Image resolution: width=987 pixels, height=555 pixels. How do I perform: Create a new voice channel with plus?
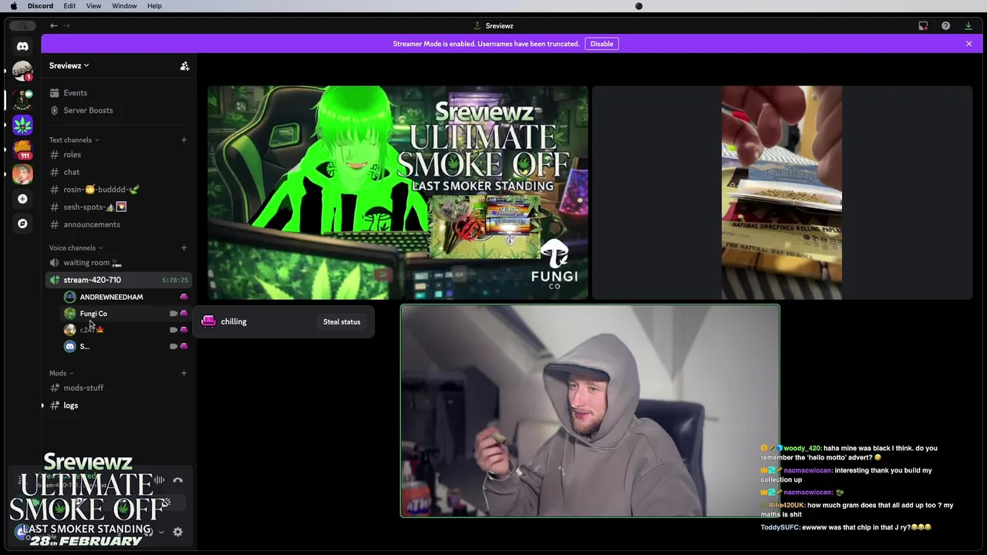[184, 247]
